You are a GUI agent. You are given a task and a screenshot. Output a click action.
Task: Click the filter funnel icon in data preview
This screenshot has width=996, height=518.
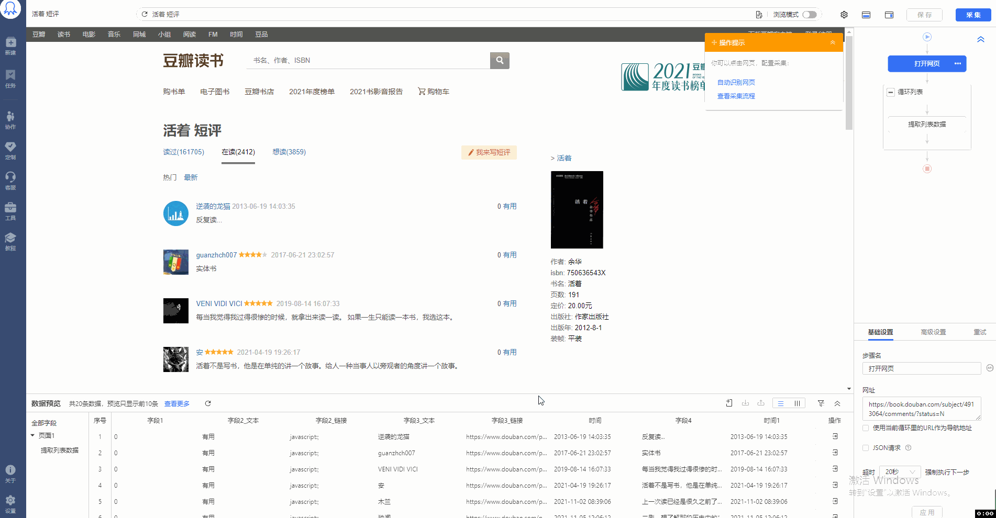coord(821,403)
